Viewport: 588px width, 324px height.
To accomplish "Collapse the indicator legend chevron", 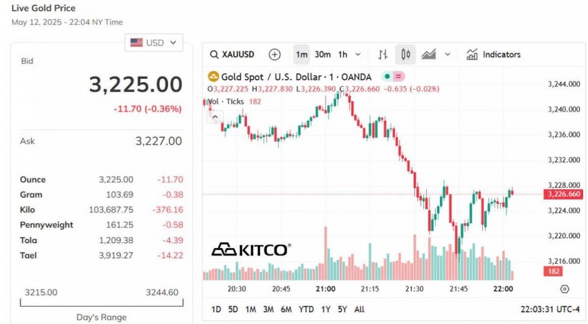I will point(214,117).
